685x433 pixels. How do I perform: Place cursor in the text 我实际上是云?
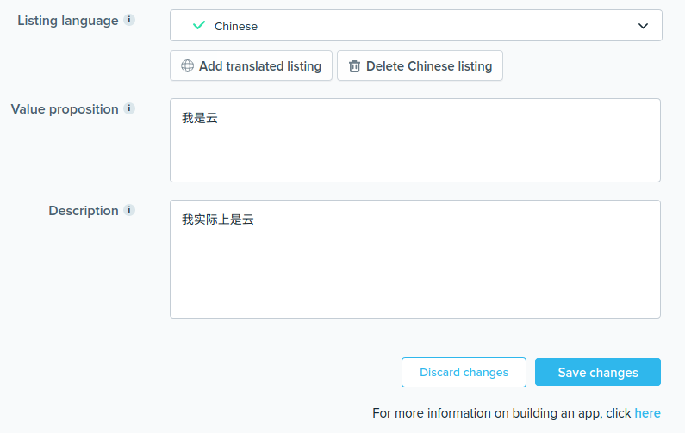coord(218,220)
